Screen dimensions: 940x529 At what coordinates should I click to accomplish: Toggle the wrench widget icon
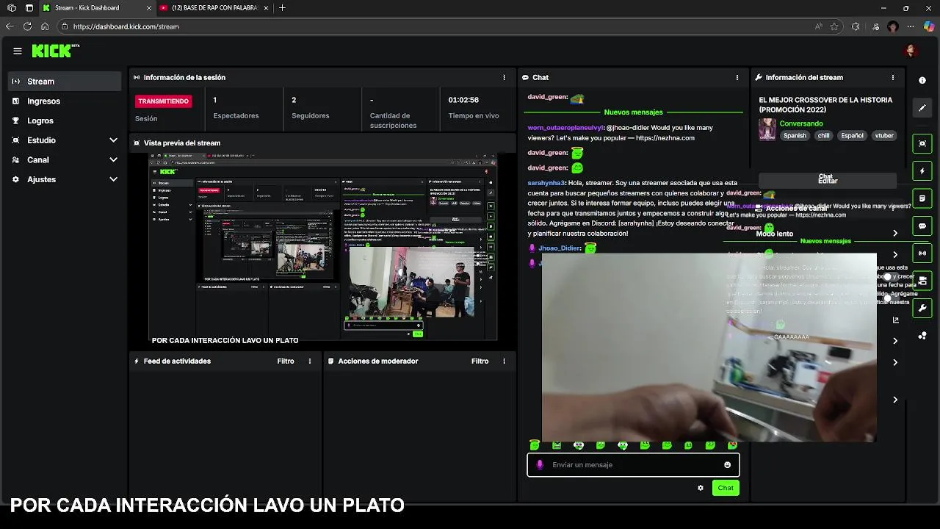point(922,308)
